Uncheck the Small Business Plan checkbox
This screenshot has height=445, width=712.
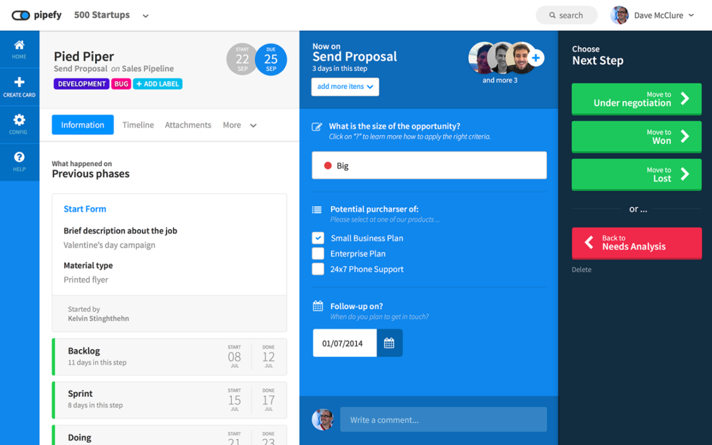tap(318, 238)
